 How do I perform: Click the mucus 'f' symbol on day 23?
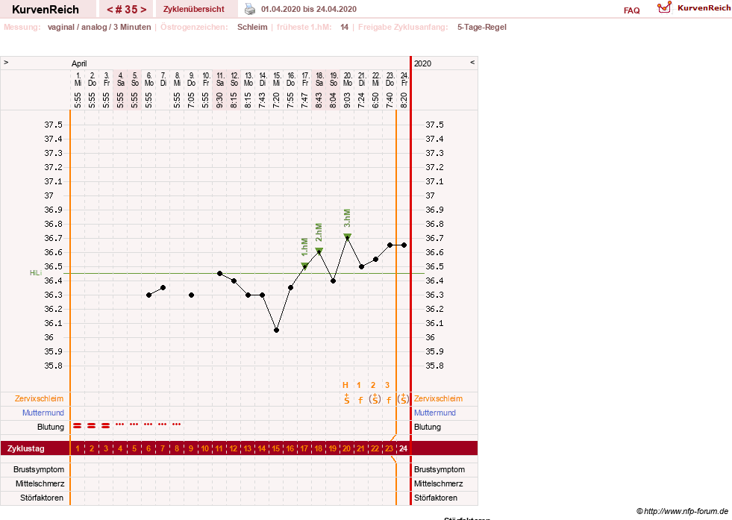389,400
